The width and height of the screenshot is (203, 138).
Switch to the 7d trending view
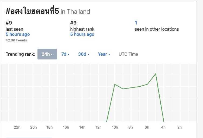(x=65, y=54)
